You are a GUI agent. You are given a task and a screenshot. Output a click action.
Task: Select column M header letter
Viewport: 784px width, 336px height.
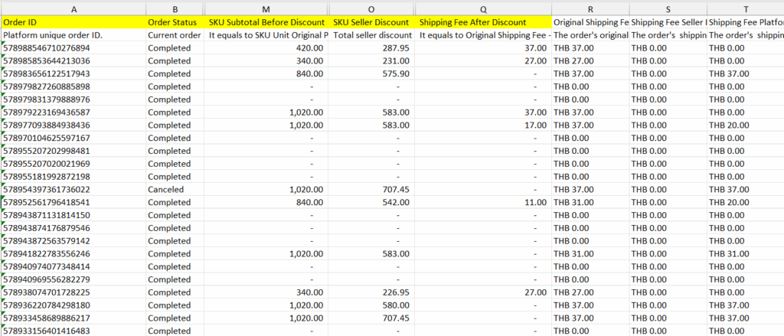(x=266, y=8)
